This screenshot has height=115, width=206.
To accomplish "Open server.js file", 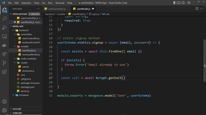I will pyautogui.click(x=26, y=91).
